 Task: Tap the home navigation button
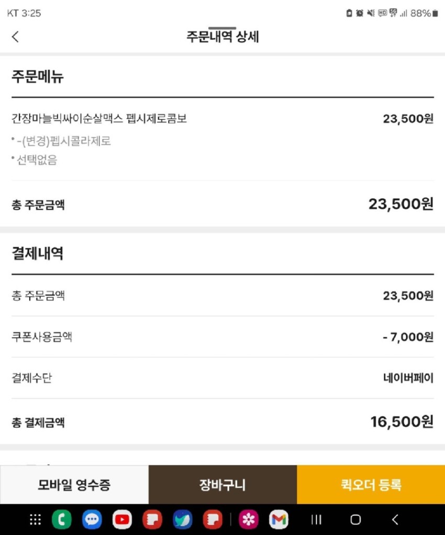355,519
